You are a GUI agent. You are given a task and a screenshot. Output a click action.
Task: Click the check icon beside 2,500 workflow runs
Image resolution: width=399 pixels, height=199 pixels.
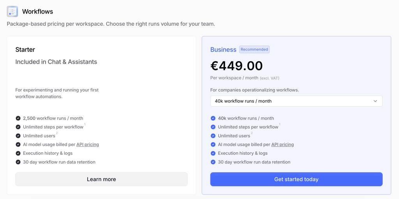[18, 118]
